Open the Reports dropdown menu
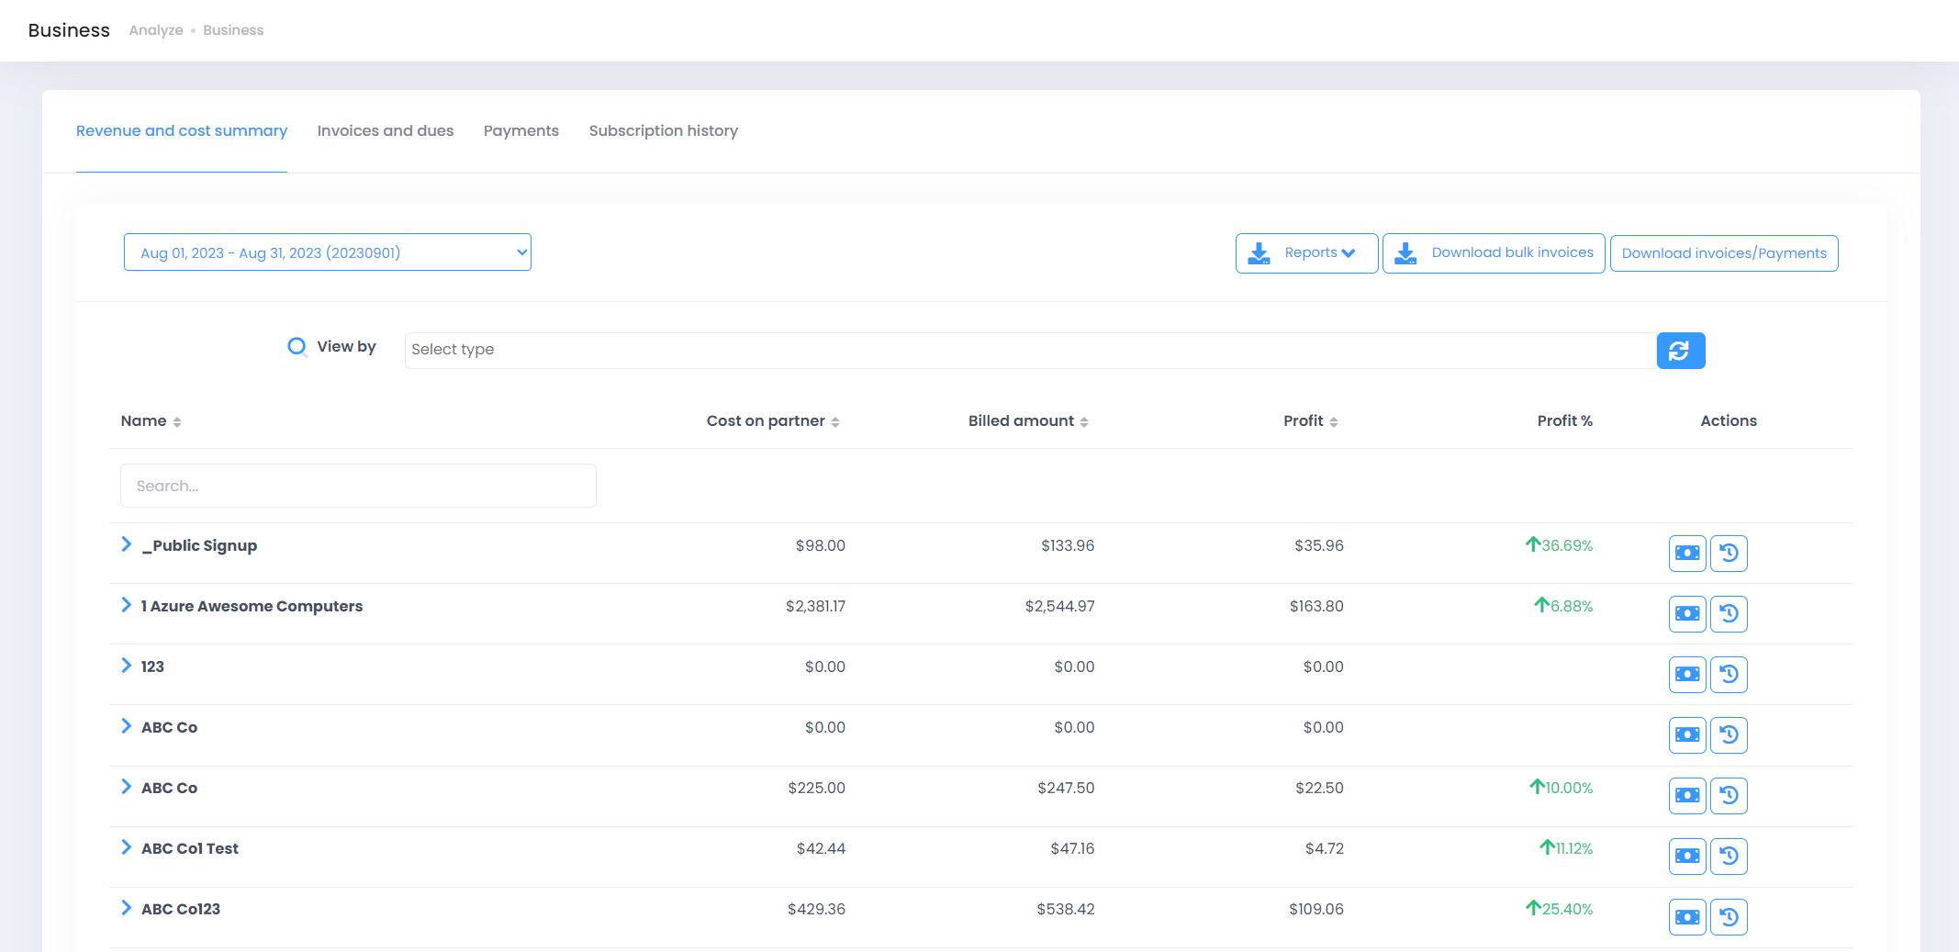Screen dimensions: 1959x952 click(x=1306, y=253)
